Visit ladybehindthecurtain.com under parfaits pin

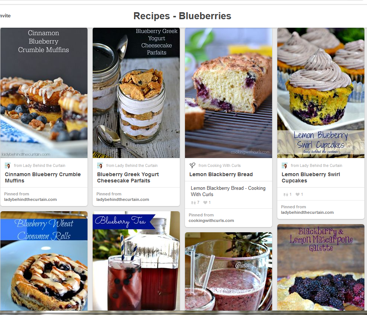coord(123,200)
